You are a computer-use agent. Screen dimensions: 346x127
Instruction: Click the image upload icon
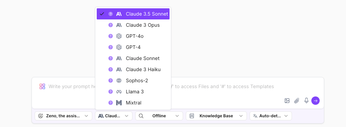pyautogui.click(x=287, y=101)
